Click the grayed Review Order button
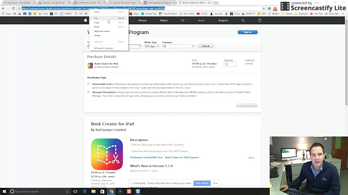The image size is (348, 195). point(247,105)
